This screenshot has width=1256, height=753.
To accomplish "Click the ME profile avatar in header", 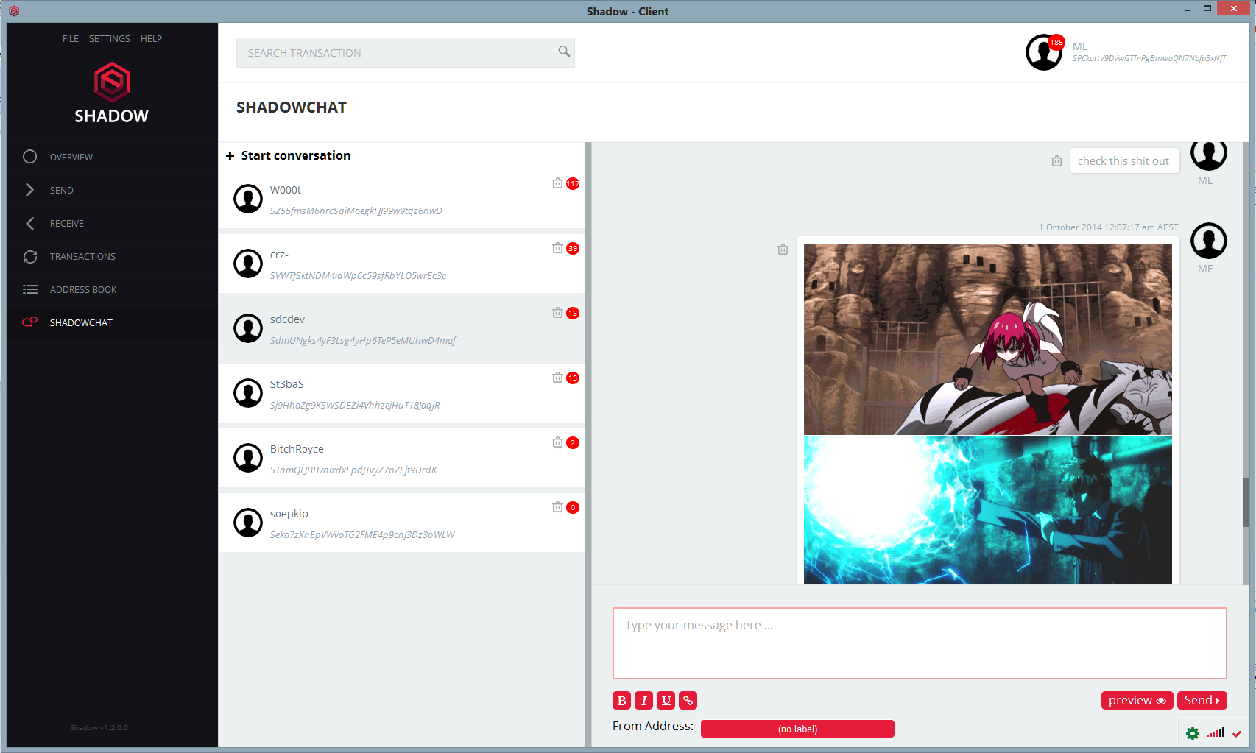I will tap(1043, 52).
